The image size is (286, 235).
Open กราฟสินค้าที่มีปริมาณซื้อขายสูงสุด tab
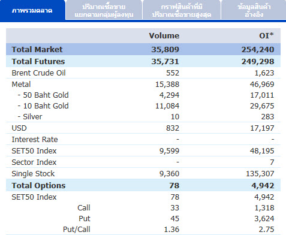pos(182,10)
